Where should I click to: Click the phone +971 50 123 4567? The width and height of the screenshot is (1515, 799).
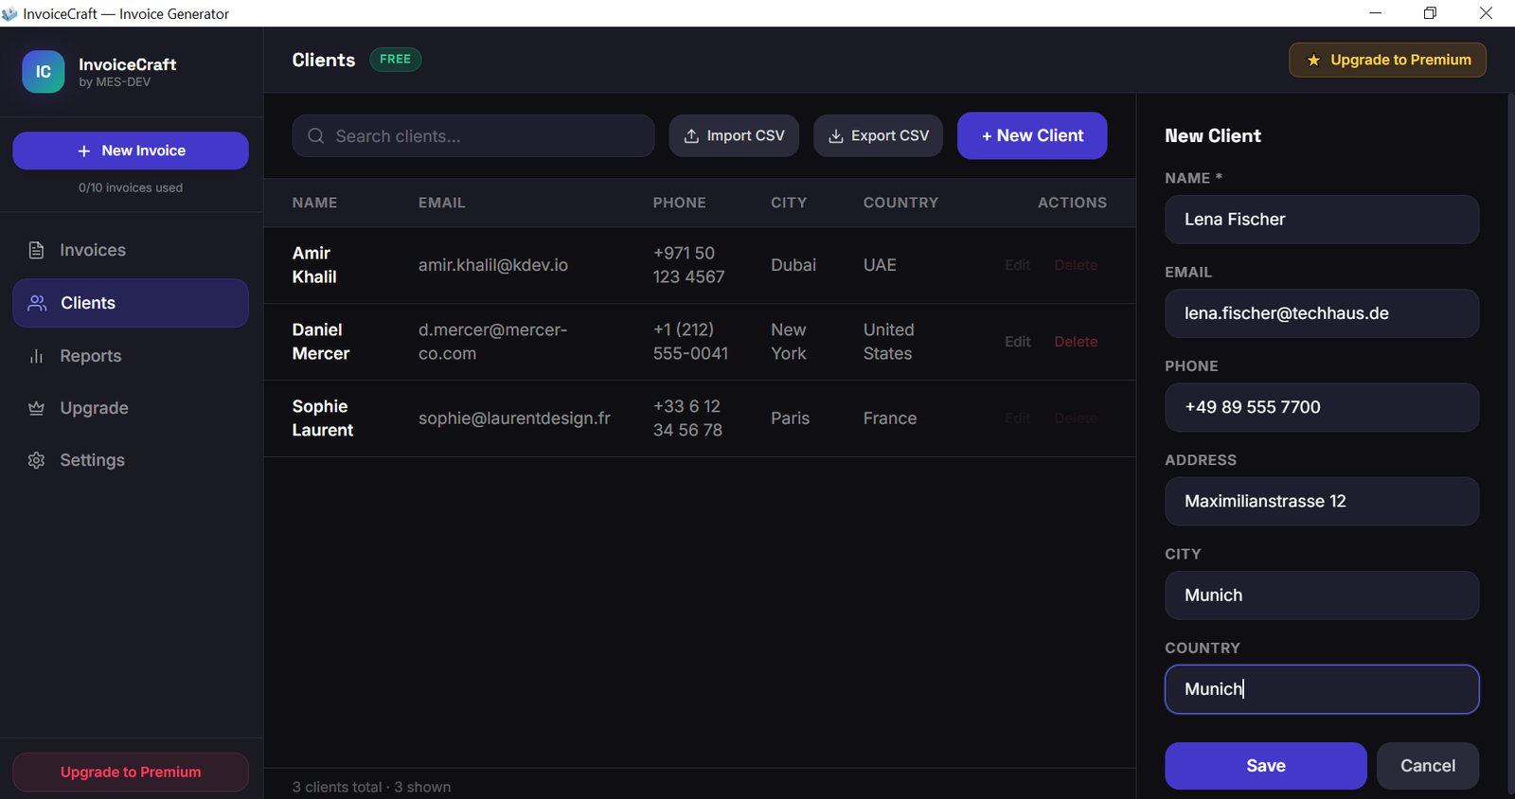[x=689, y=265]
